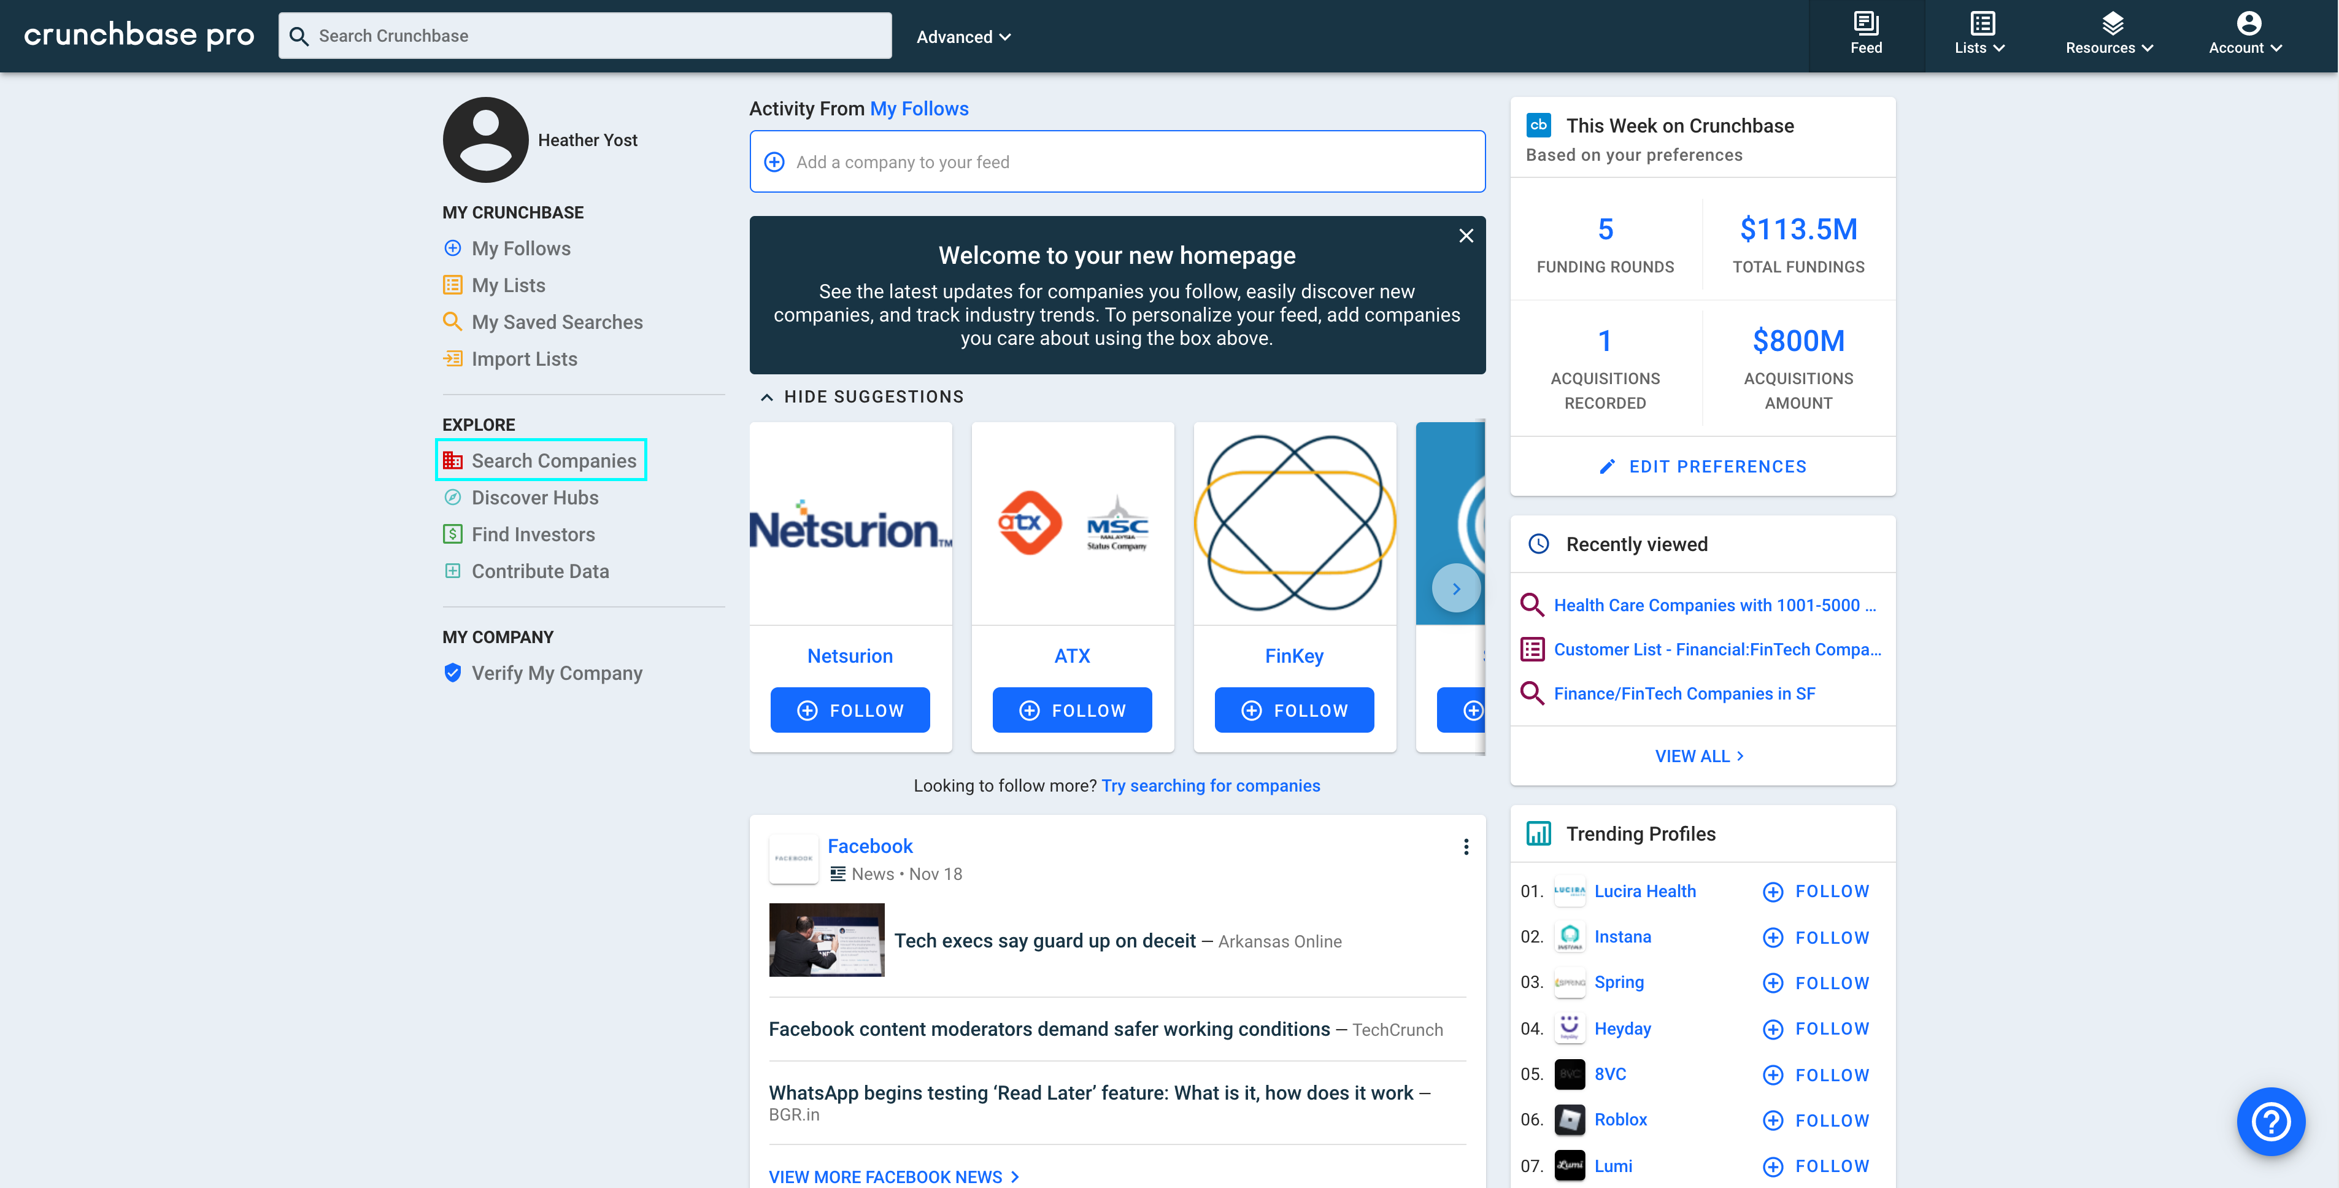This screenshot has height=1188, width=2339.
Task: Click Try searching for companies link
Action: 1211,785
